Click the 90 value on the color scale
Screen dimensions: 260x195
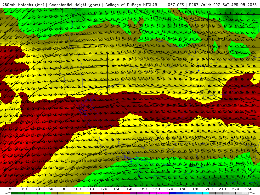(64, 189)
